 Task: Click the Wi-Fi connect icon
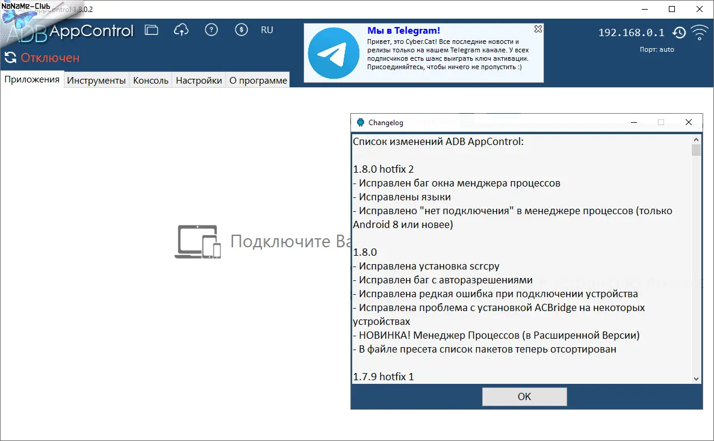tap(700, 32)
